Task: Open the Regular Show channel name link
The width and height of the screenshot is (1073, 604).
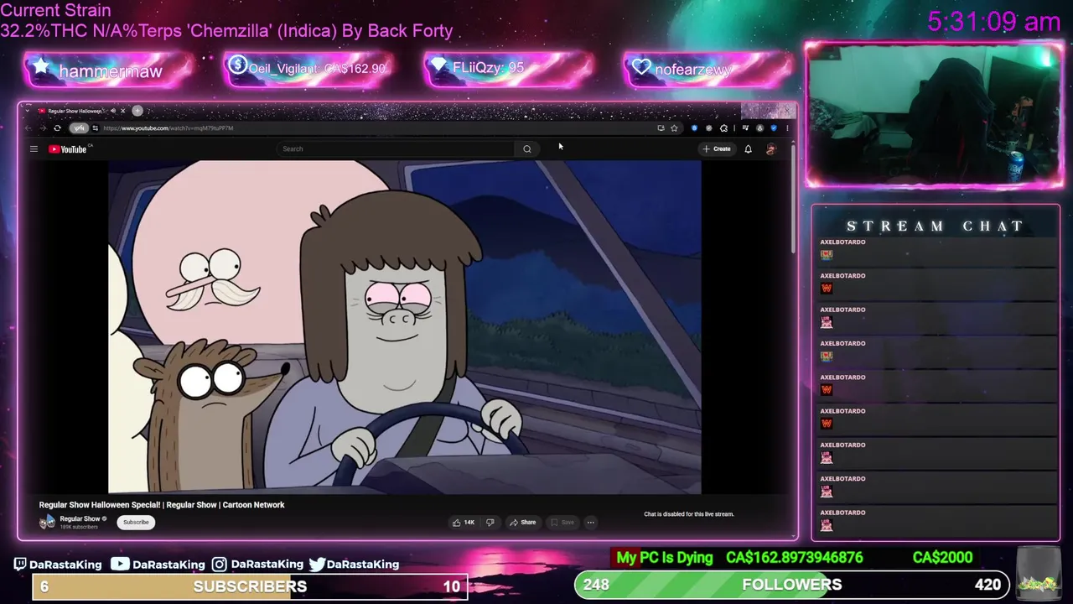Action: pos(80,519)
